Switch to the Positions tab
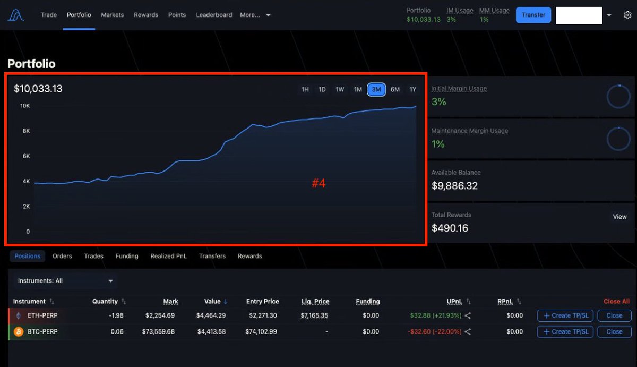This screenshot has height=367, width=637. pyautogui.click(x=28, y=256)
